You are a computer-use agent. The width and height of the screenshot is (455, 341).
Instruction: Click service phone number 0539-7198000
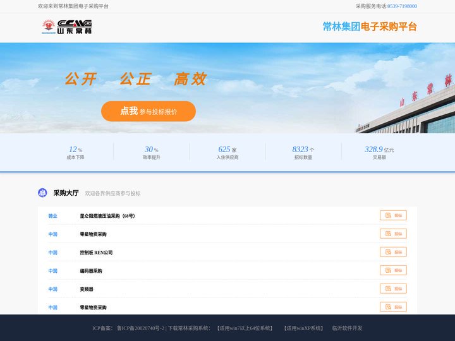pos(402,6)
